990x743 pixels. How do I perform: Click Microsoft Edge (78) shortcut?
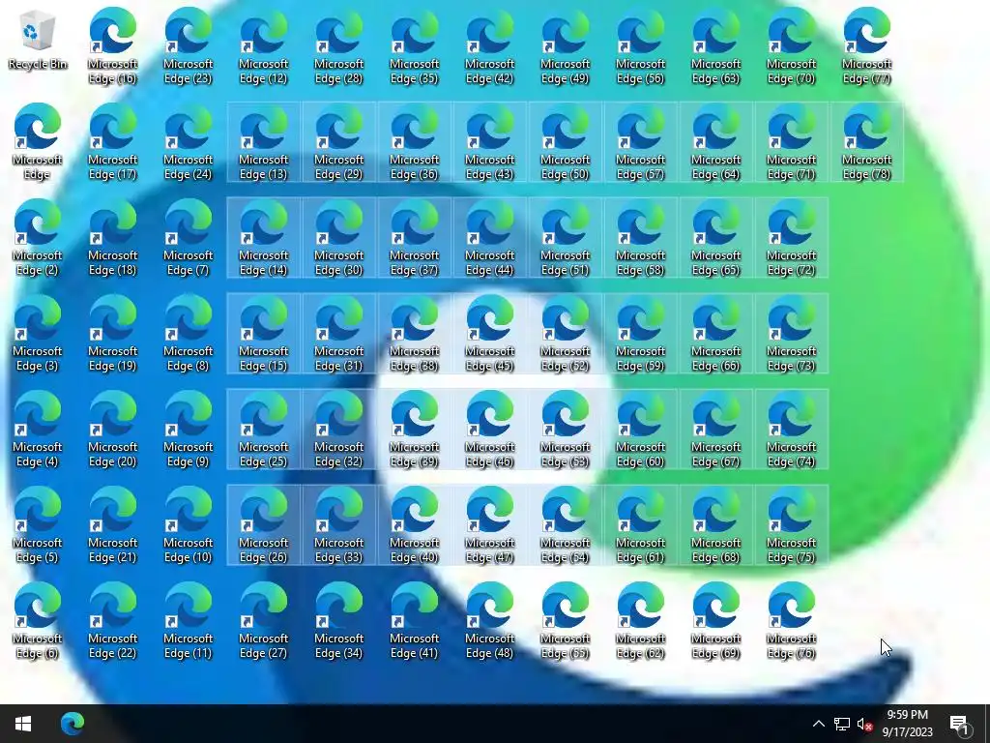coord(867,142)
